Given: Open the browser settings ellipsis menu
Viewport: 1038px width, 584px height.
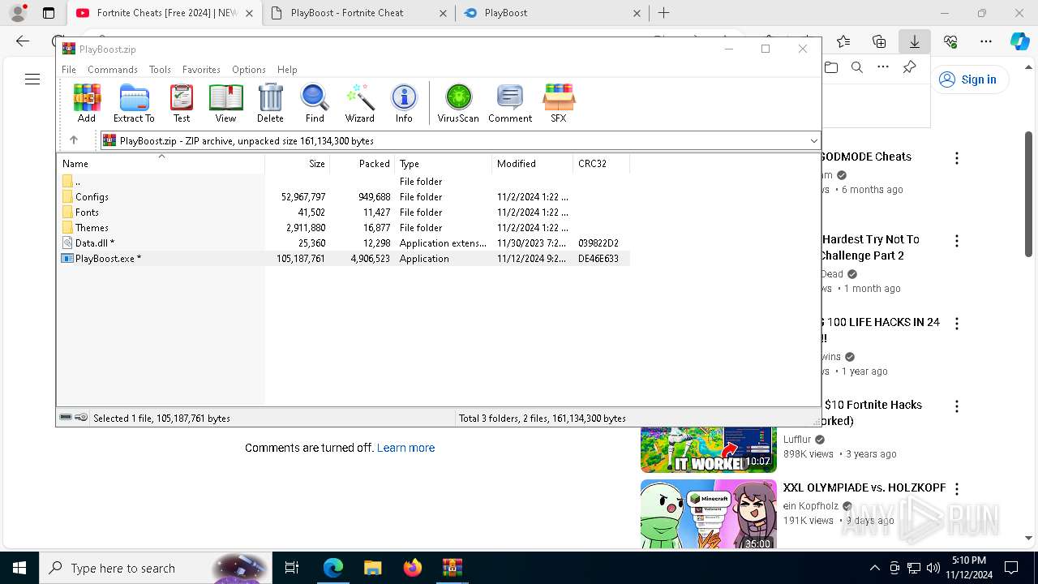Looking at the screenshot, I should pyautogui.click(x=986, y=41).
